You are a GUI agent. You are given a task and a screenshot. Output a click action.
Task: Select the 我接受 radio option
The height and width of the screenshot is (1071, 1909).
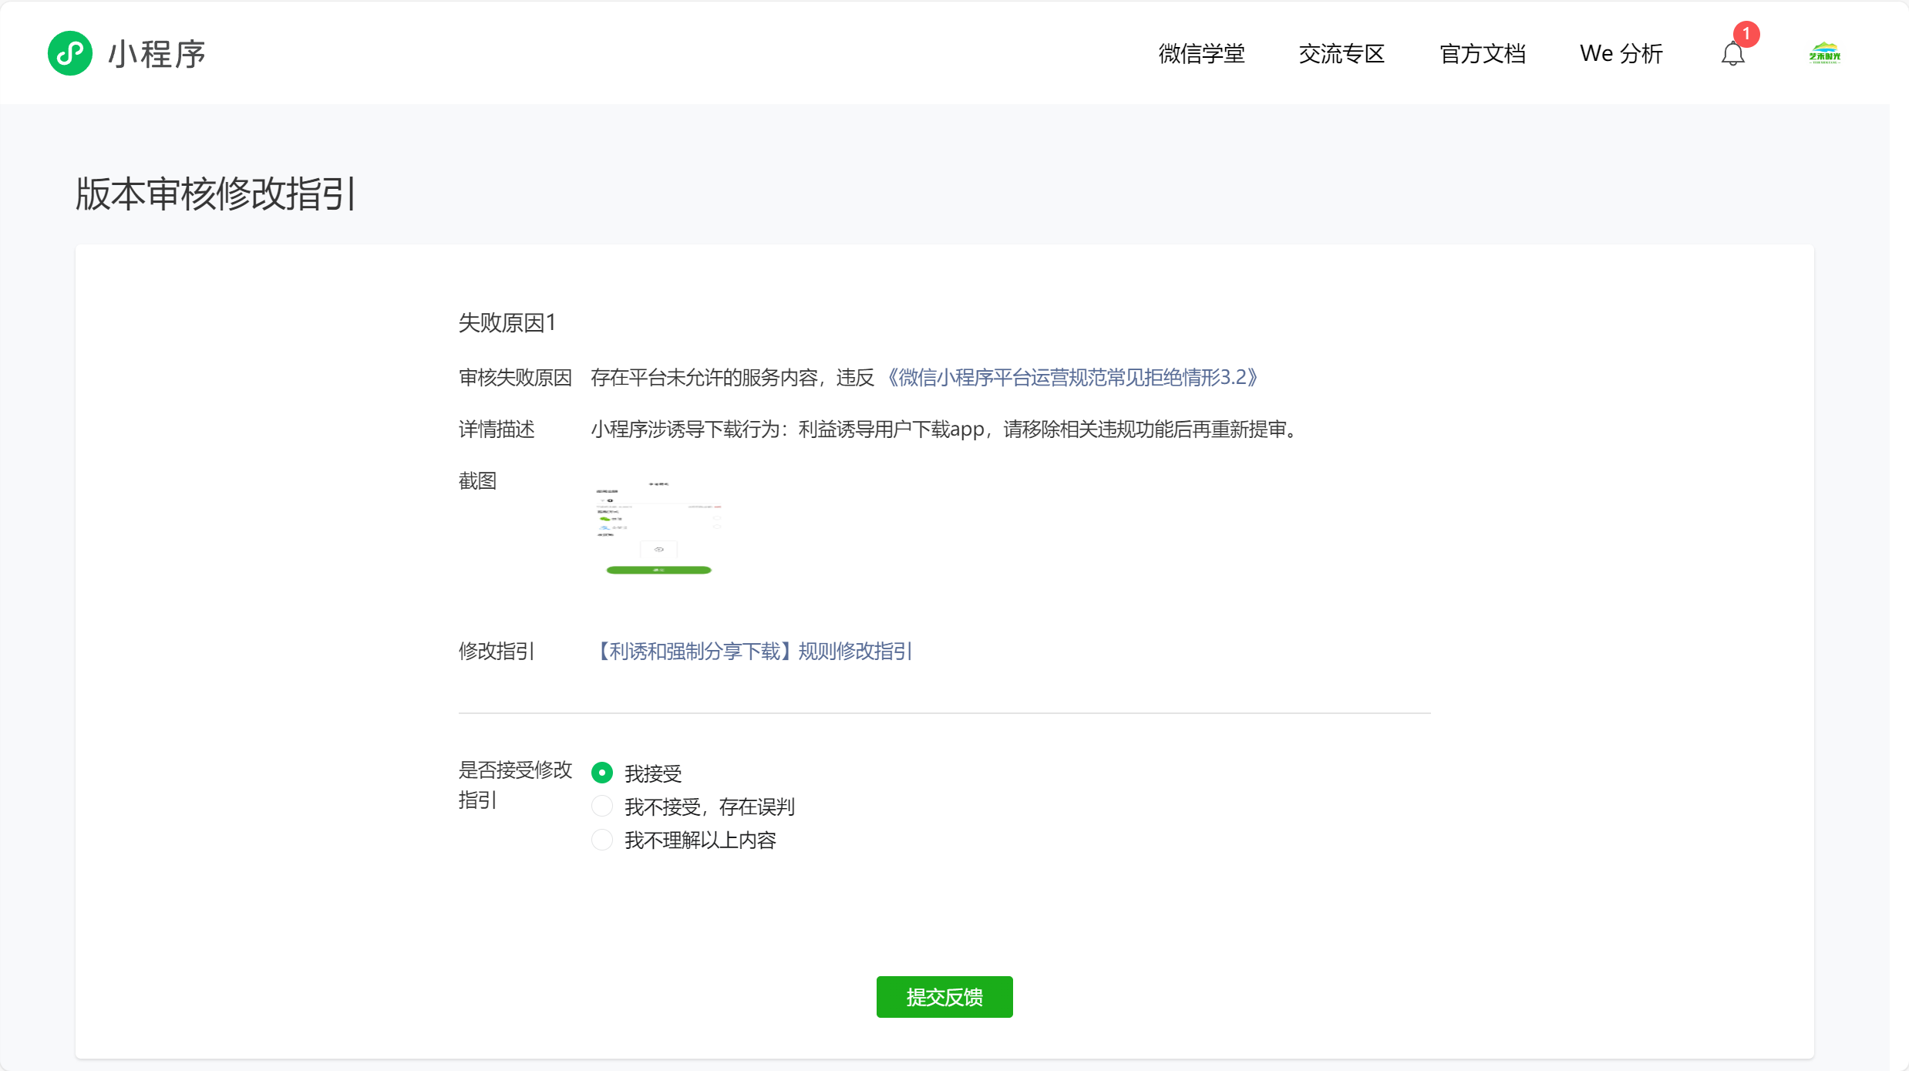coord(602,773)
